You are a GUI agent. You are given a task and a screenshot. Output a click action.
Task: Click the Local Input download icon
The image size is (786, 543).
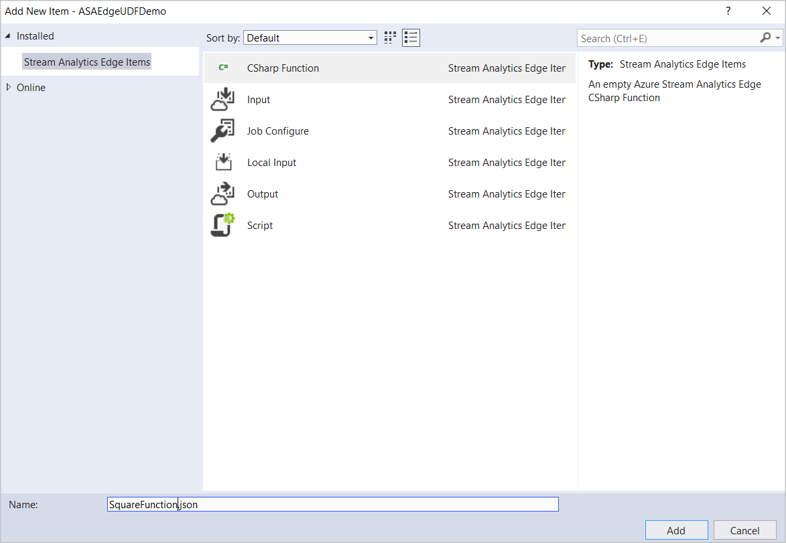click(x=222, y=162)
